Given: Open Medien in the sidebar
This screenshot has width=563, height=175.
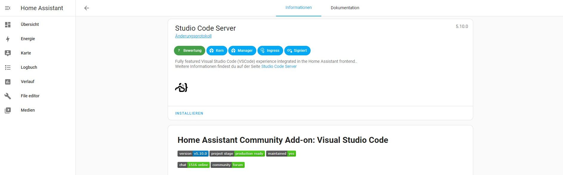Looking at the screenshot, I should pyautogui.click(x=38, y=110).
